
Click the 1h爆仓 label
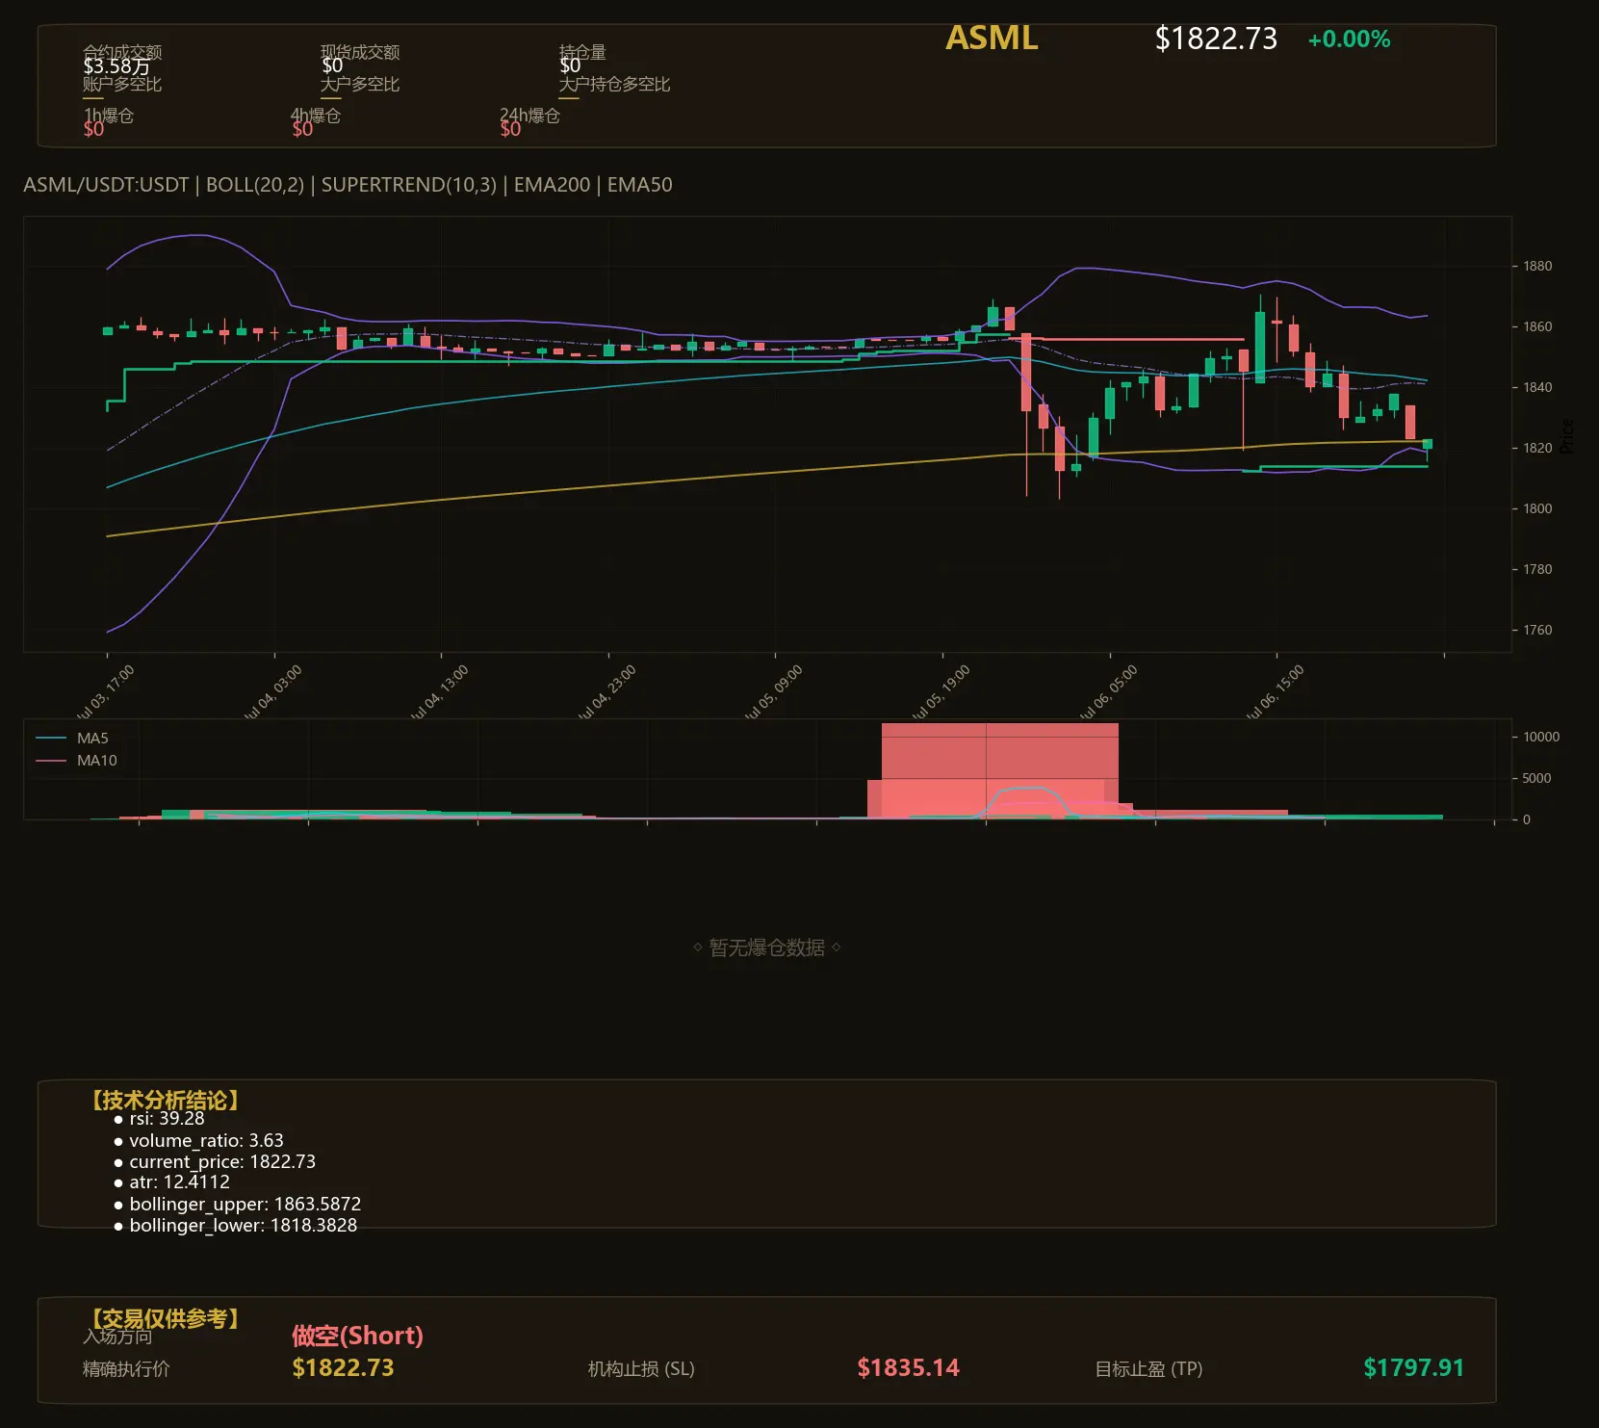tap(109, 116)
